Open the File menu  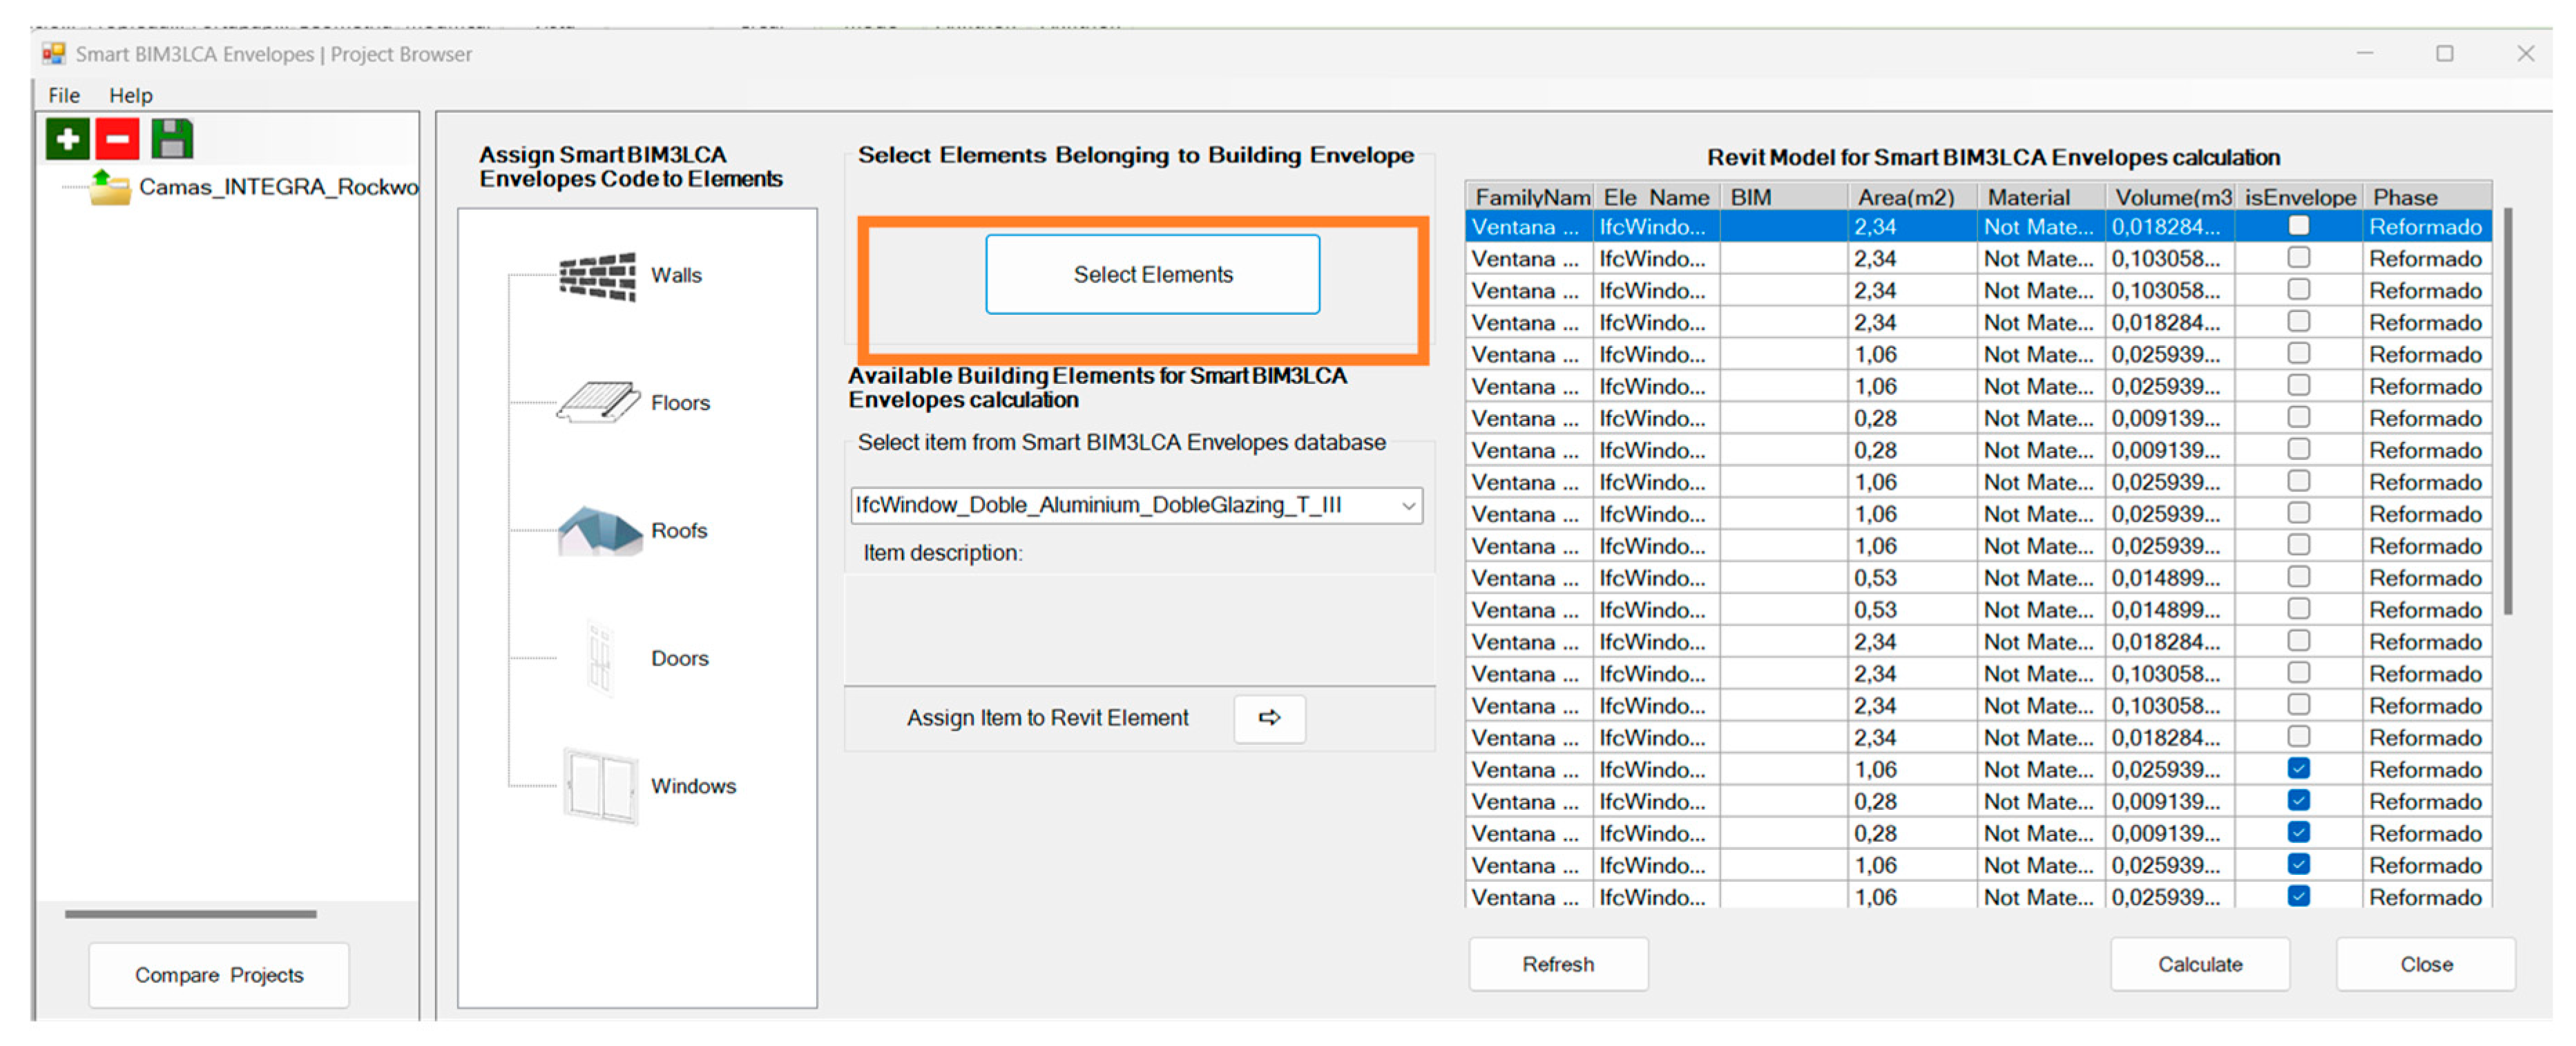pos(64,96)
